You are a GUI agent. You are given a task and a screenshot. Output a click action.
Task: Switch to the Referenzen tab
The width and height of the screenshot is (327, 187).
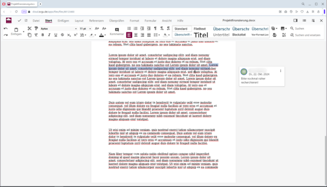tap(96, 21)
